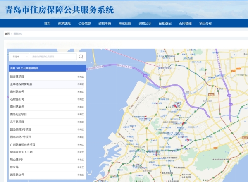Select the 项目分布 navigation tab

205,24
